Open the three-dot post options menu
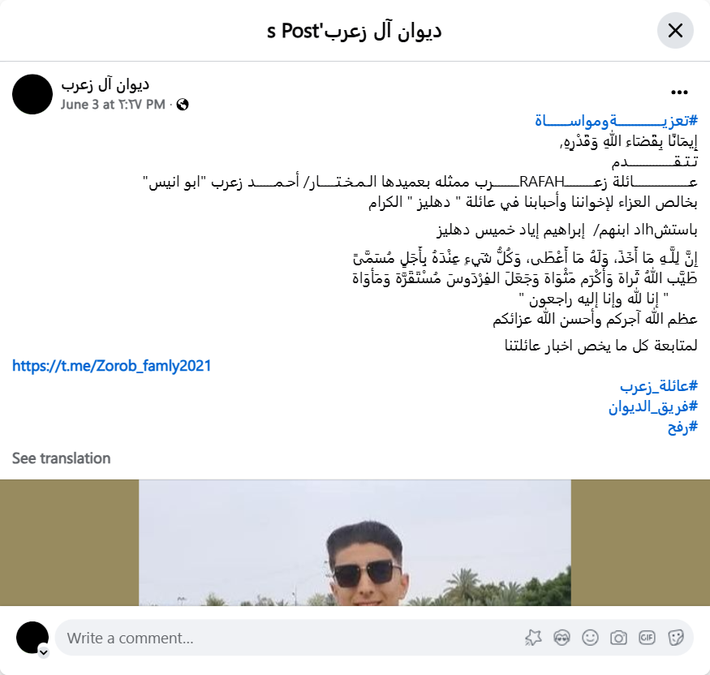The width and height of the screenshot is (710, 675). [x=679, y=92]
